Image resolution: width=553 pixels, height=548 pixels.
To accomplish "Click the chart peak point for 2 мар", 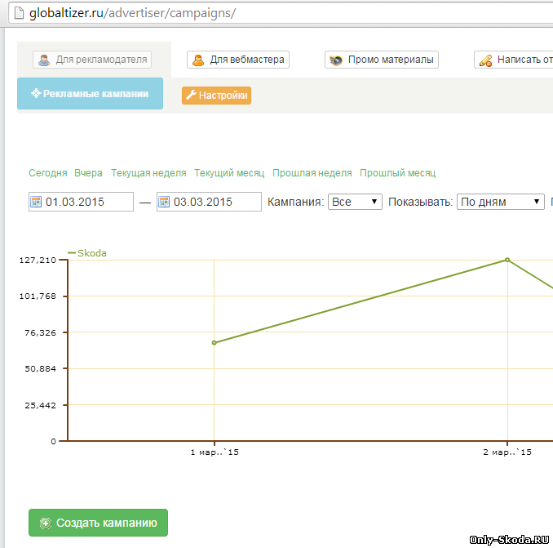I will coord(507,260).
